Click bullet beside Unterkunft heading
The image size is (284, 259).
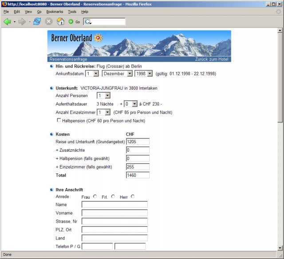[x=51, y=88]
